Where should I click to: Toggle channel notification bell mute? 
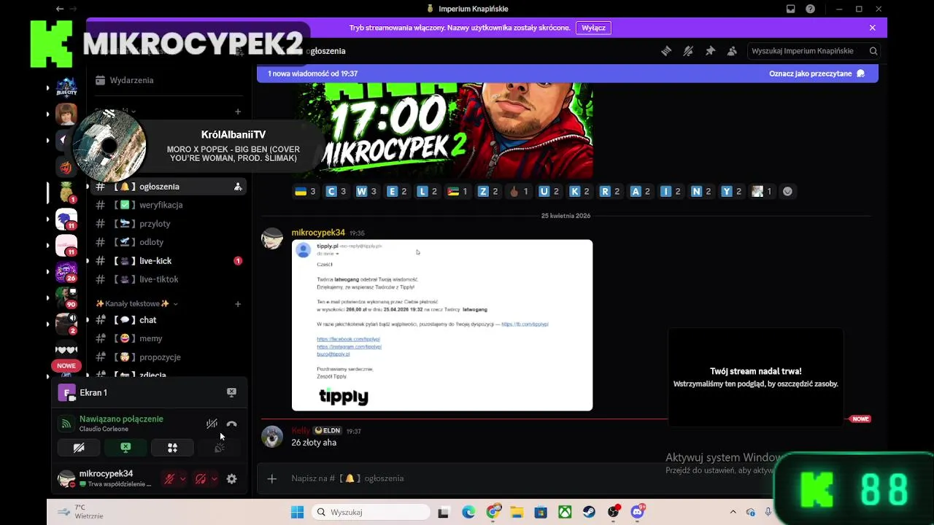[688, 51]
